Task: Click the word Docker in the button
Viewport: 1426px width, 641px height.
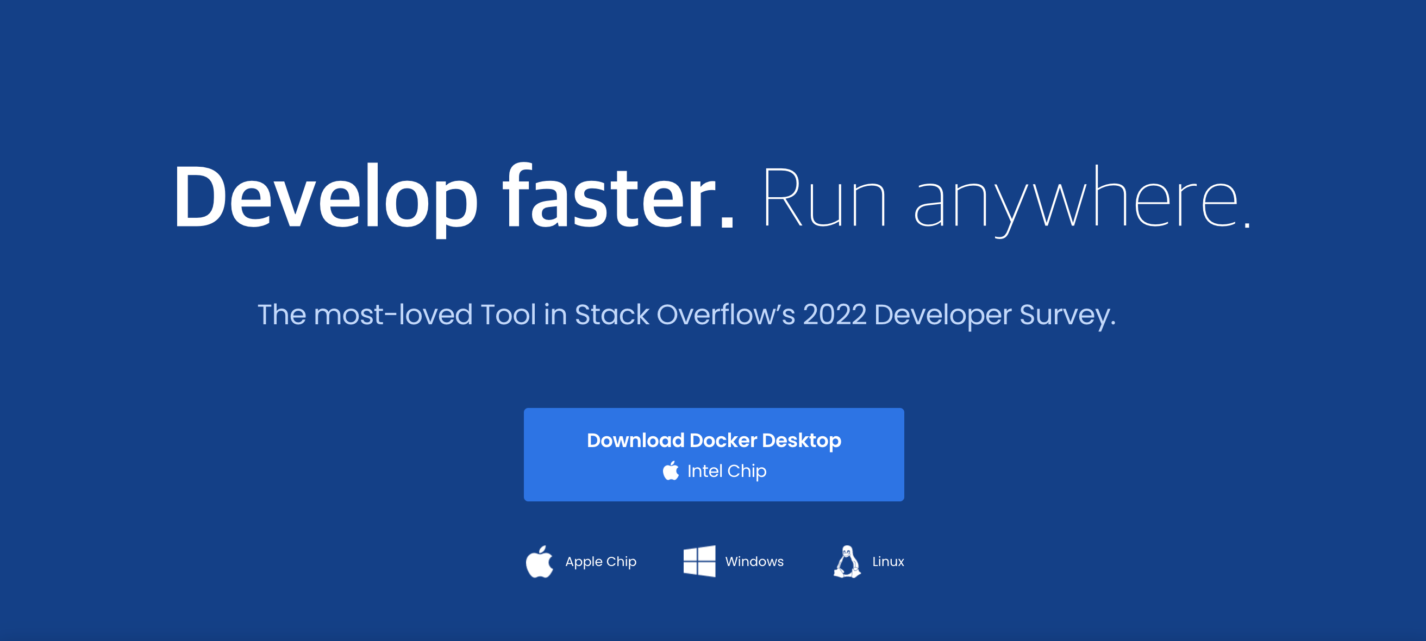Action: point(723,440)
